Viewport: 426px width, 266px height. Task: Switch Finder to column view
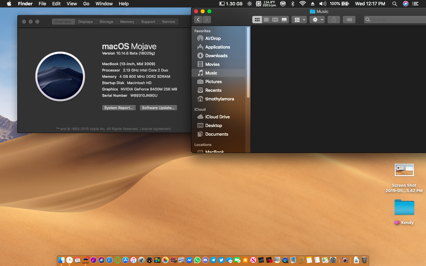[x=275, y=20]
